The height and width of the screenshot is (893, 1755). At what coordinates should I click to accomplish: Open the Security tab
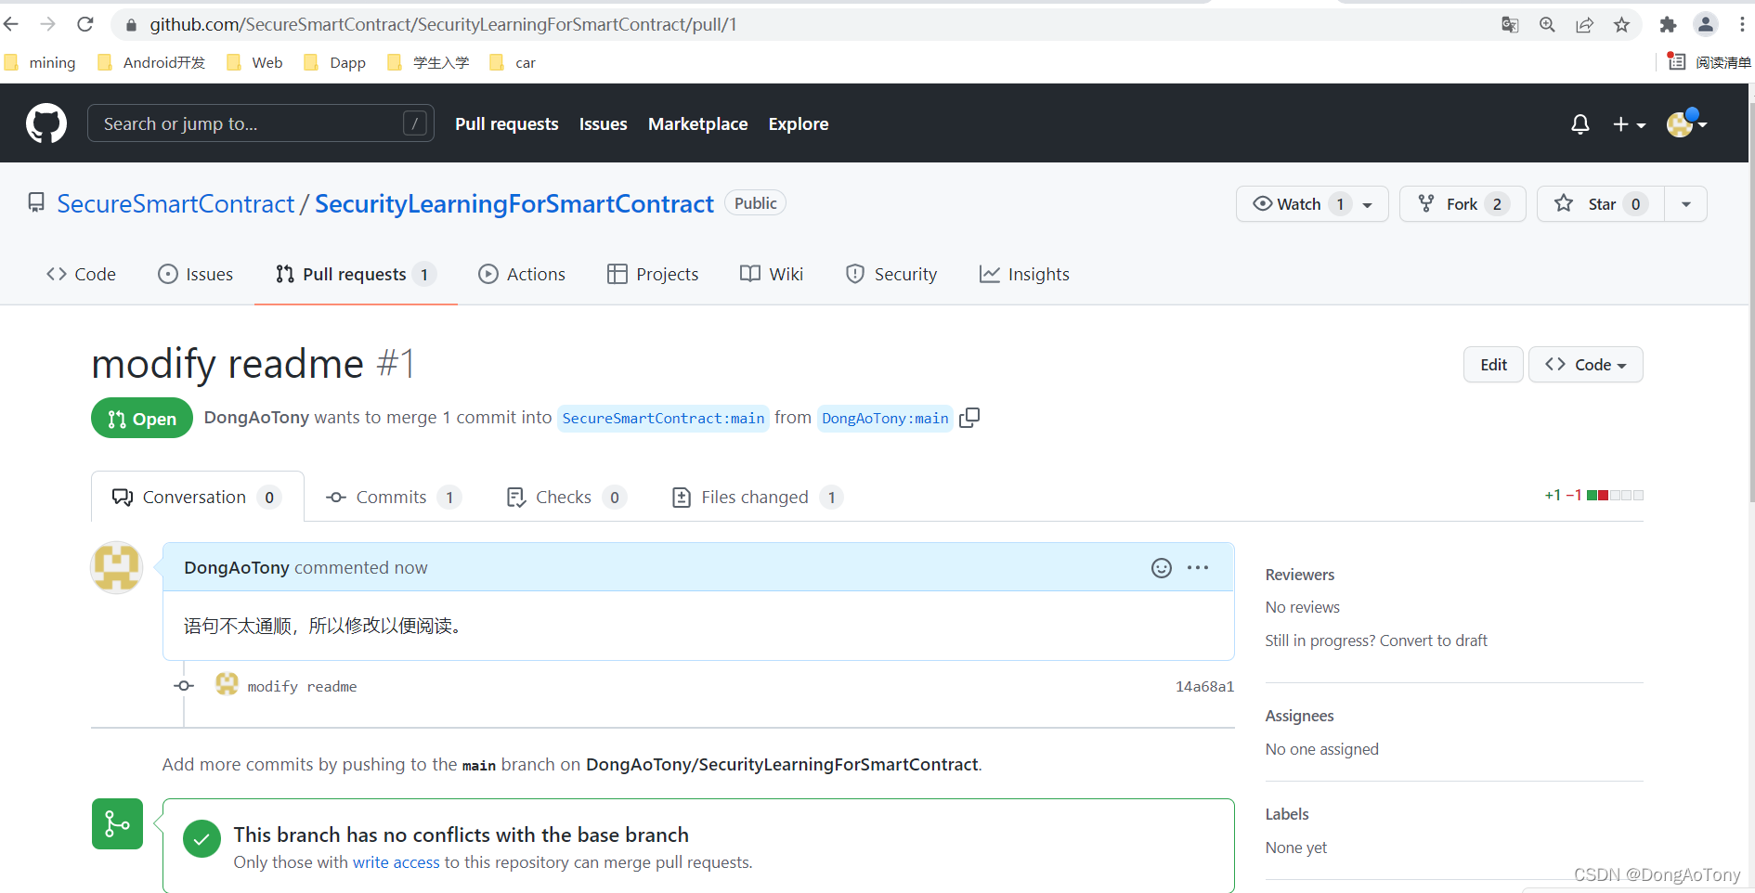point(891,274)
